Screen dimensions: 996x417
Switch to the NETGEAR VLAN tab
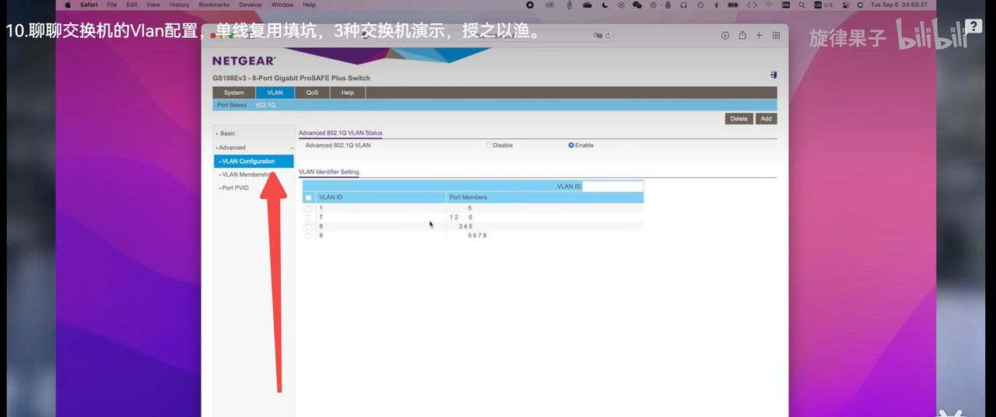pyautogui.click(x=275, y=93)
